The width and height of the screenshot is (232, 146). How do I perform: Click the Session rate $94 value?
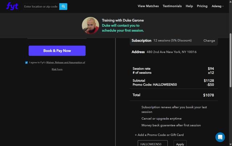[211, 68]
